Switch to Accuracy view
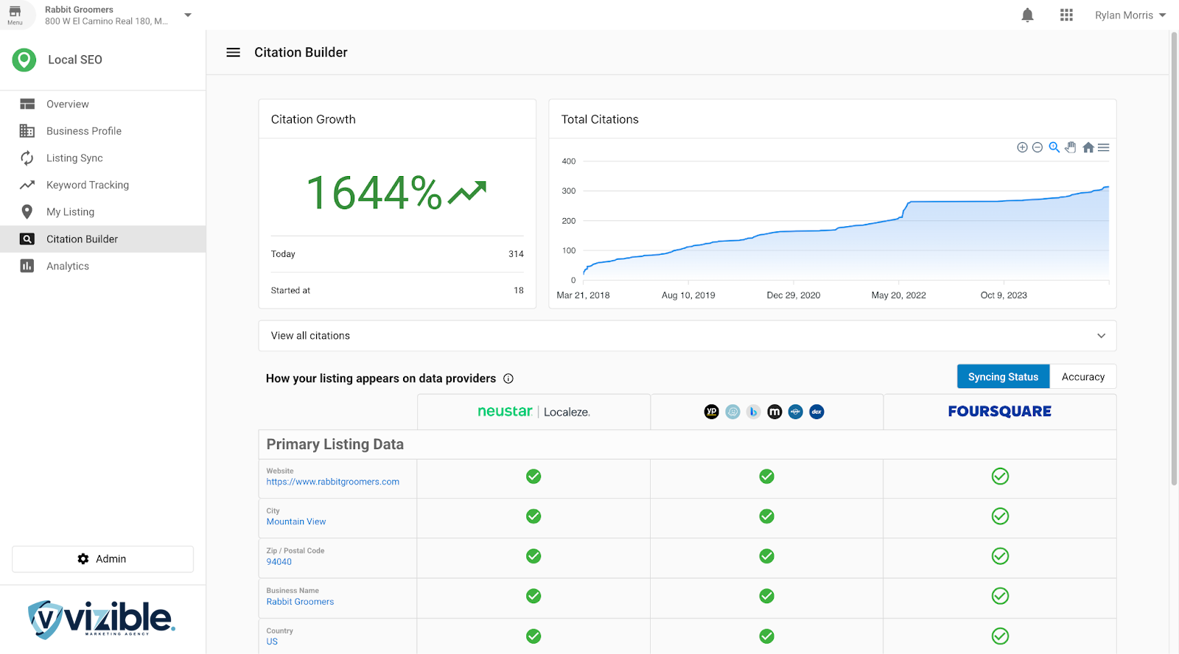 1082,376
